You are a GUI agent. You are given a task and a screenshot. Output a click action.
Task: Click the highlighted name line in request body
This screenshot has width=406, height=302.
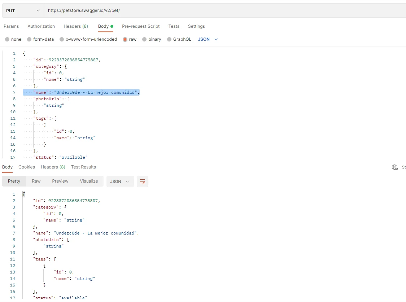tap(81, 92)
